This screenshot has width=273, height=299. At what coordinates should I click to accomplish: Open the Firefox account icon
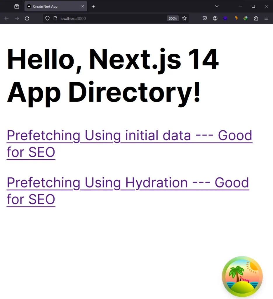point(215,18)
